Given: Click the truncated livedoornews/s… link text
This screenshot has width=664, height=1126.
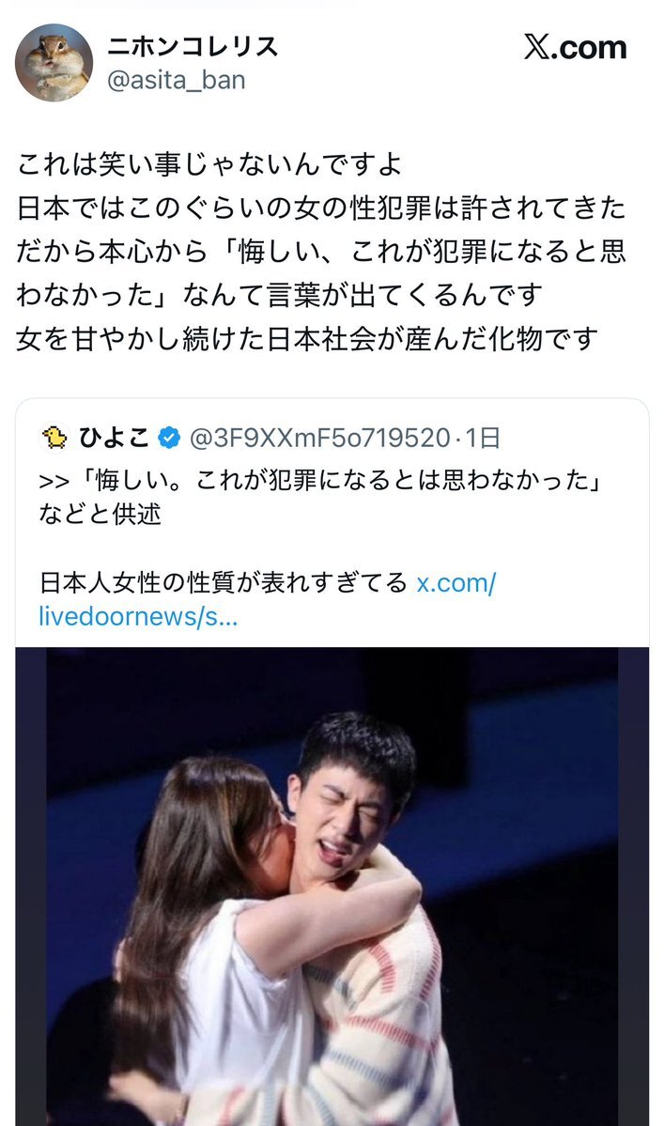Looking at the screenshot, I should [138, 616].
